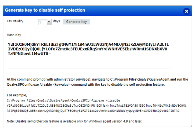195x129 pixels.
Task: Click the Key Validity label
Action: click(x=15, y=21)
